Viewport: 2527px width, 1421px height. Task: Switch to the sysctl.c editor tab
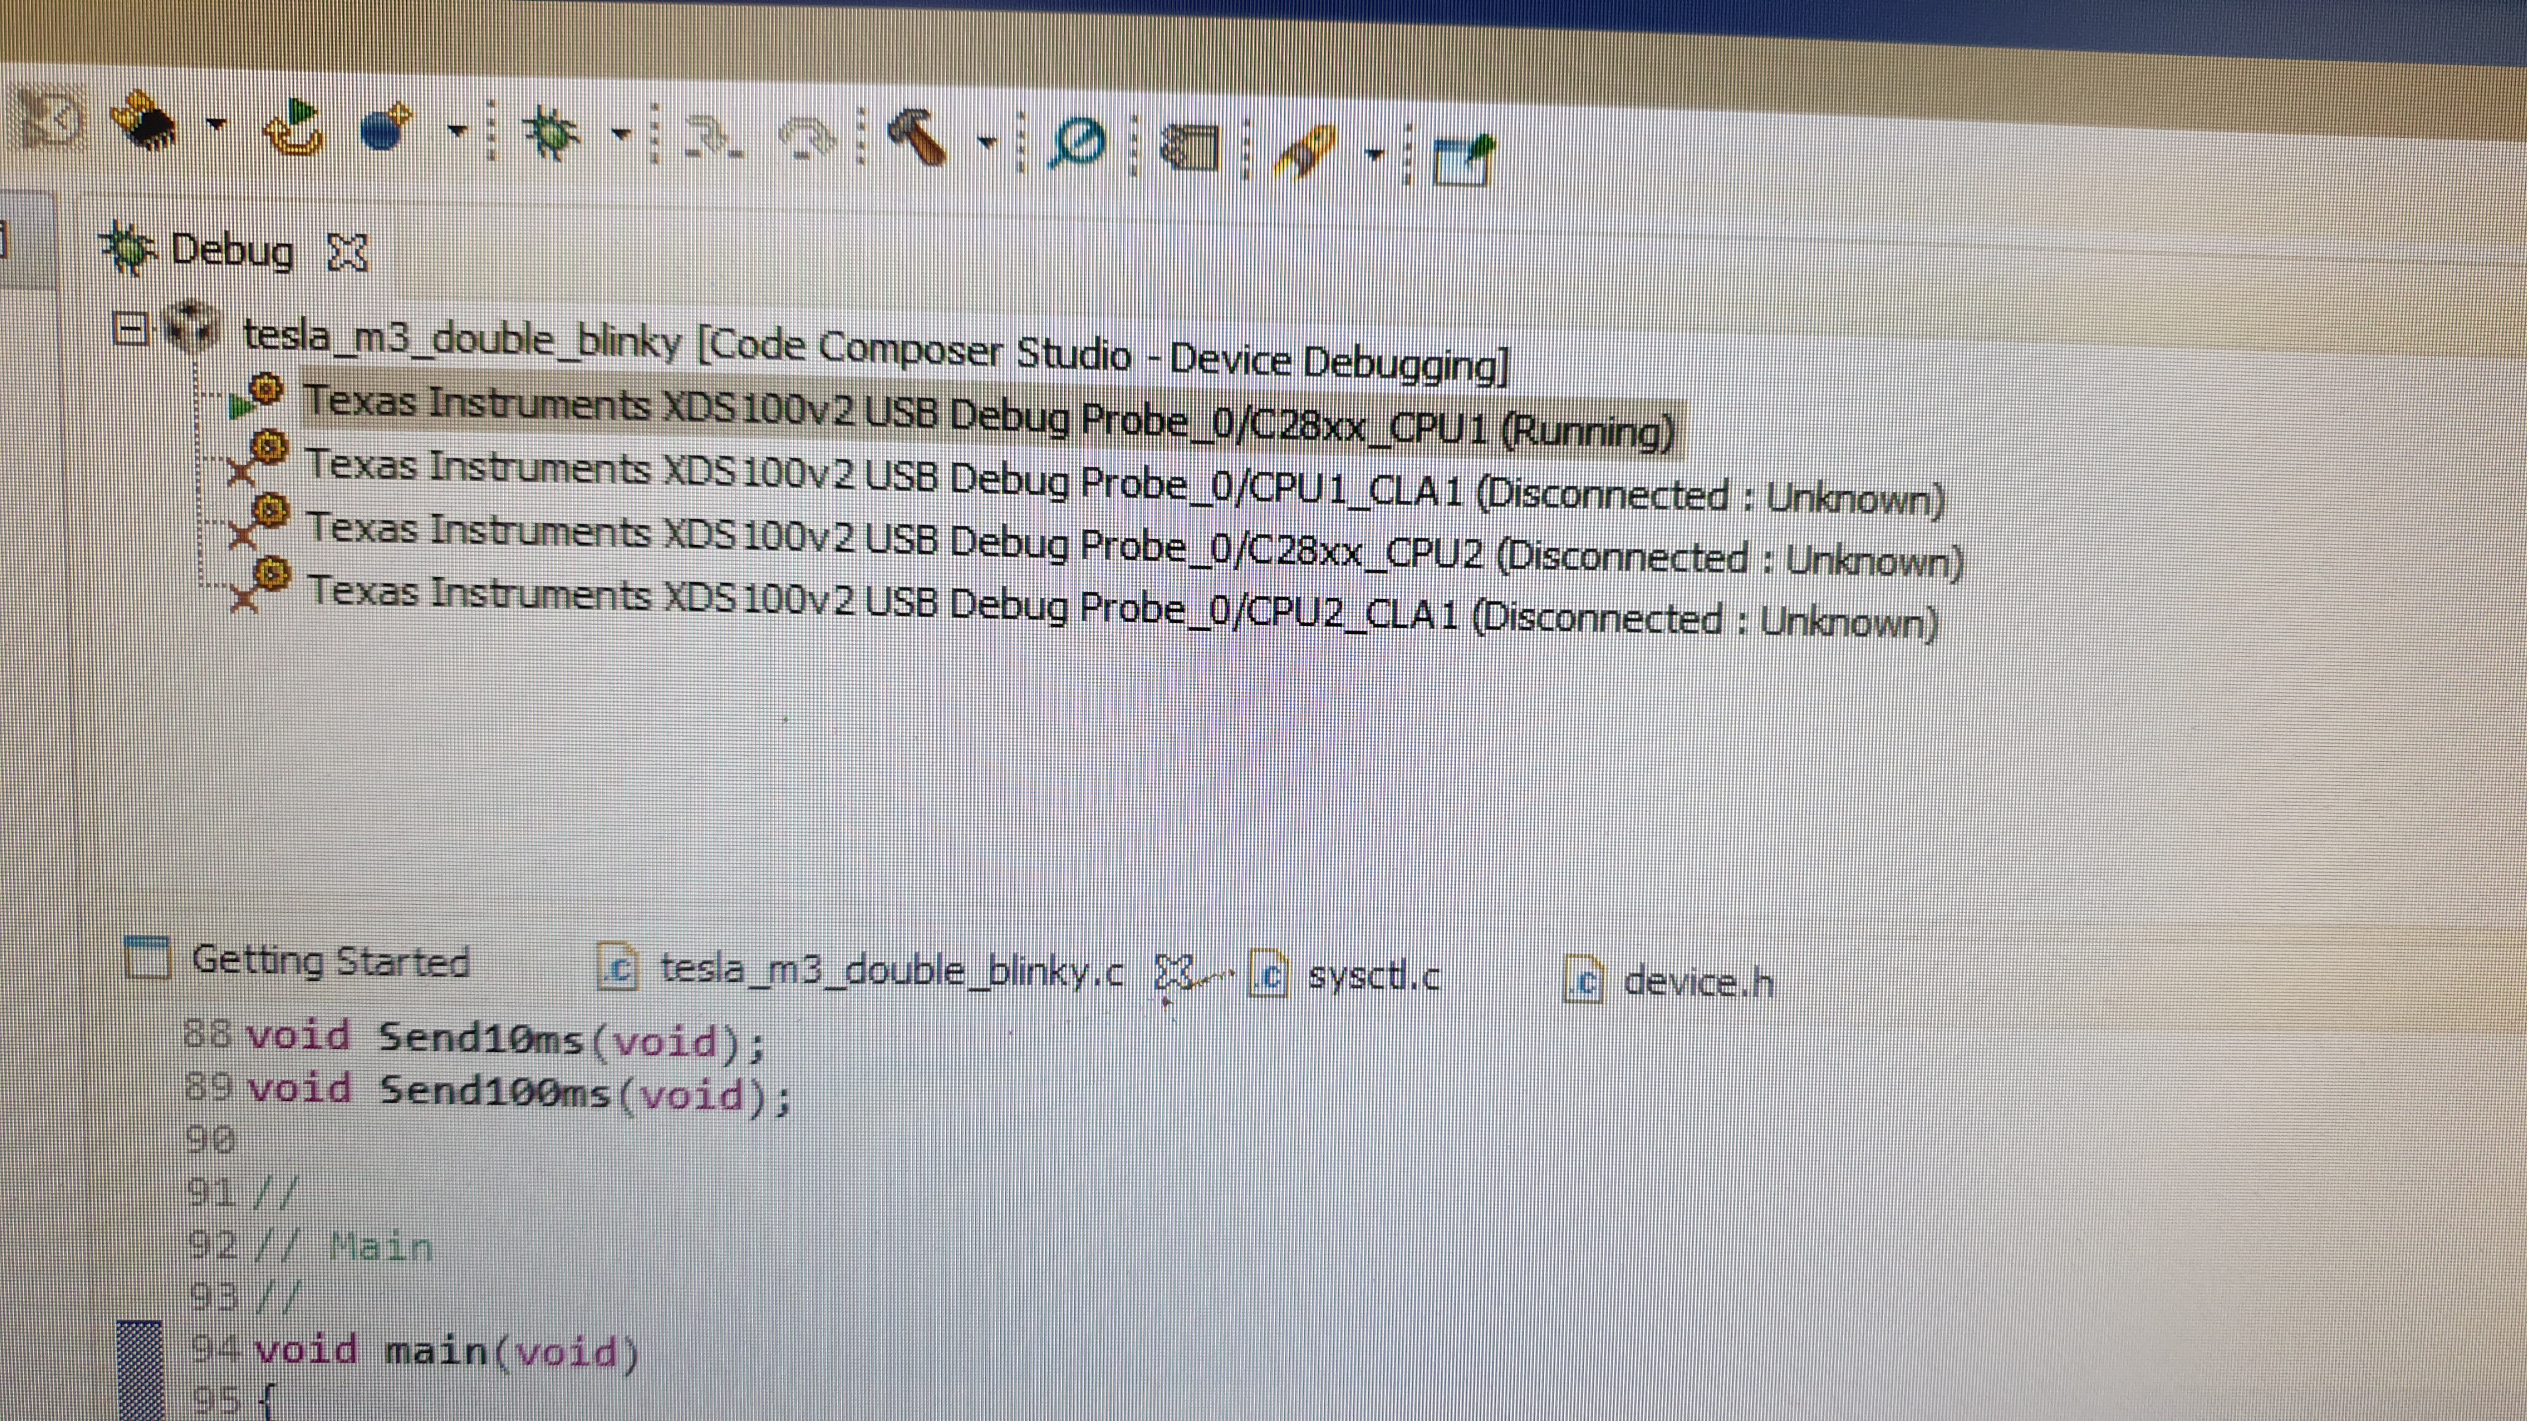click(x=1373, y=977)
